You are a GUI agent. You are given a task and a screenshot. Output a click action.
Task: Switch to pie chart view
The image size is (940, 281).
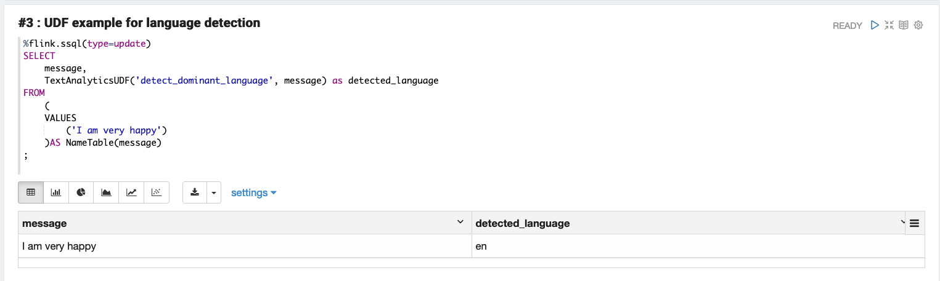click(81, 192)
